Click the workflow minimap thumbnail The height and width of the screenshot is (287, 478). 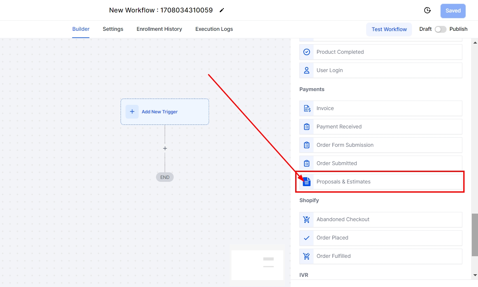(x=257, y=265)
